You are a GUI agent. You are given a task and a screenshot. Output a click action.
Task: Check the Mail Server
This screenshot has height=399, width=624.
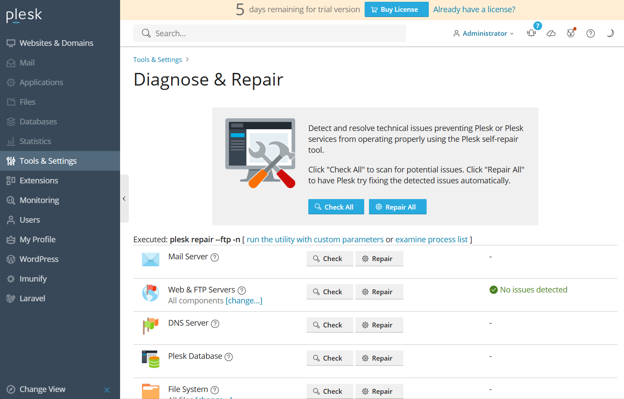pyautogui.click(x=330, y=258)
